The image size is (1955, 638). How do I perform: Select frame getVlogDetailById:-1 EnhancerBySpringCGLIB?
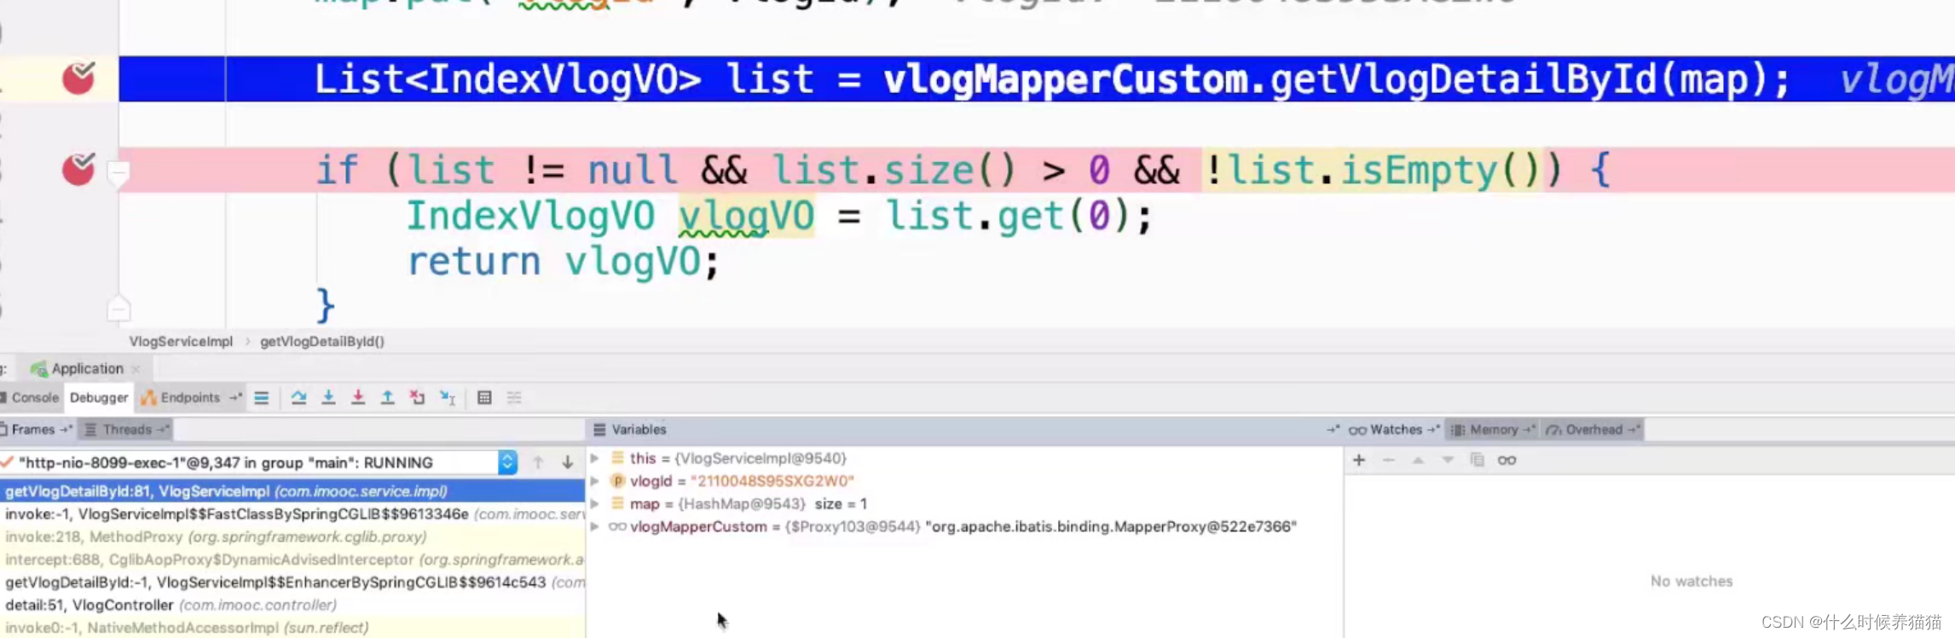coord(292,583)
